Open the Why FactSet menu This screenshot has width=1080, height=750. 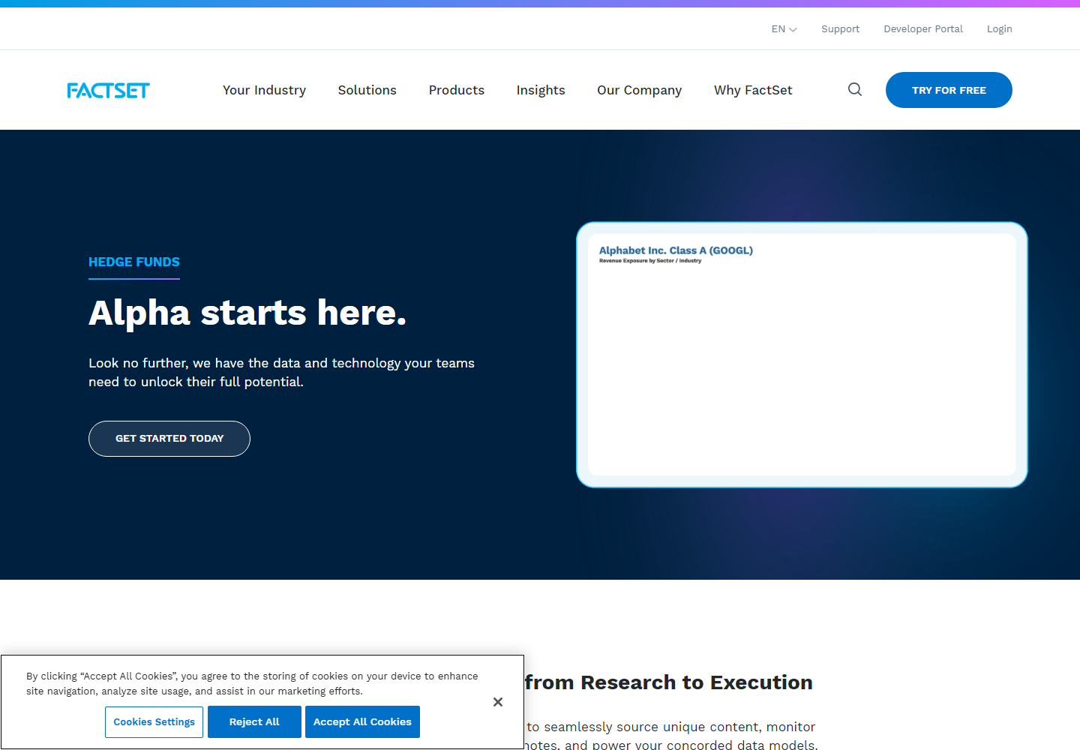pos(753,90)
